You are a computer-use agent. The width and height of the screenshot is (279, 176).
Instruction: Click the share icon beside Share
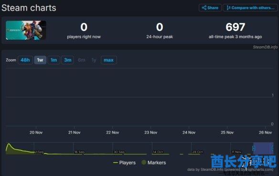pyautogui.click(x=204, y=8)
